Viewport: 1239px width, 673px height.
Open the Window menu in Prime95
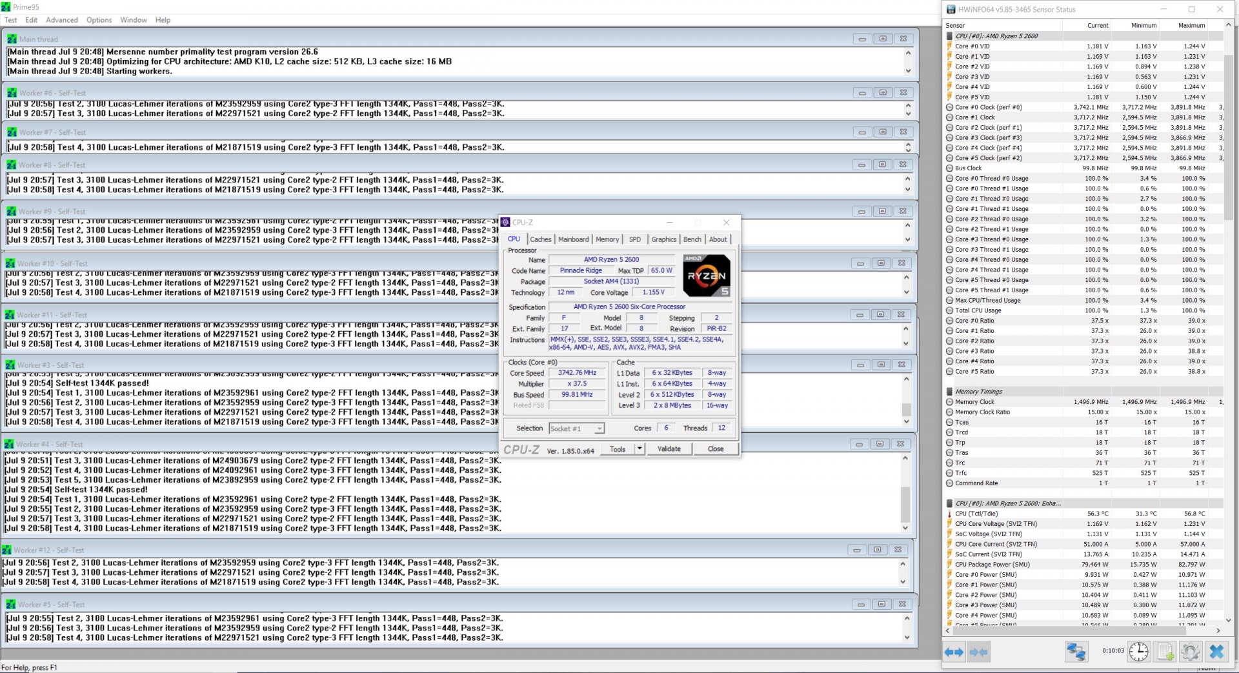(134, 20)
